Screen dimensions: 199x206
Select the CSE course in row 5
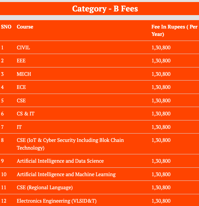(21, 101)
